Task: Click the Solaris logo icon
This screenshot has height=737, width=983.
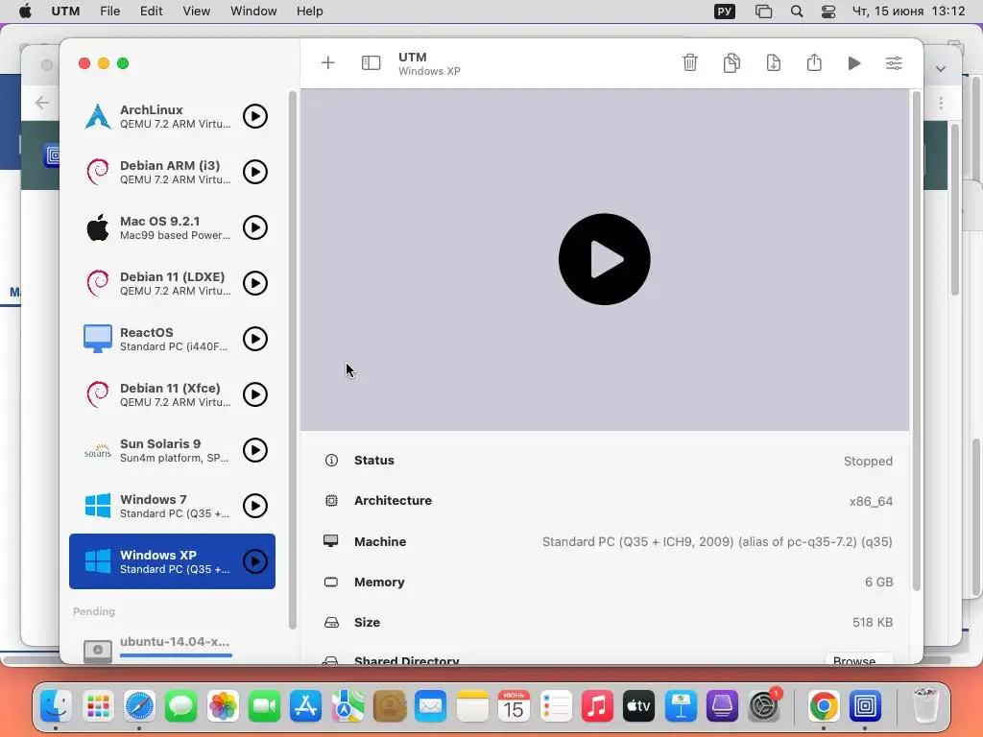Action: tap(98, 450)
